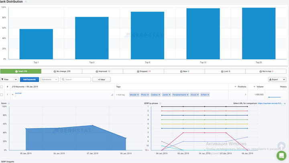
Task: Select the Not in top: 0 tab
Action: tap(266, 71)
